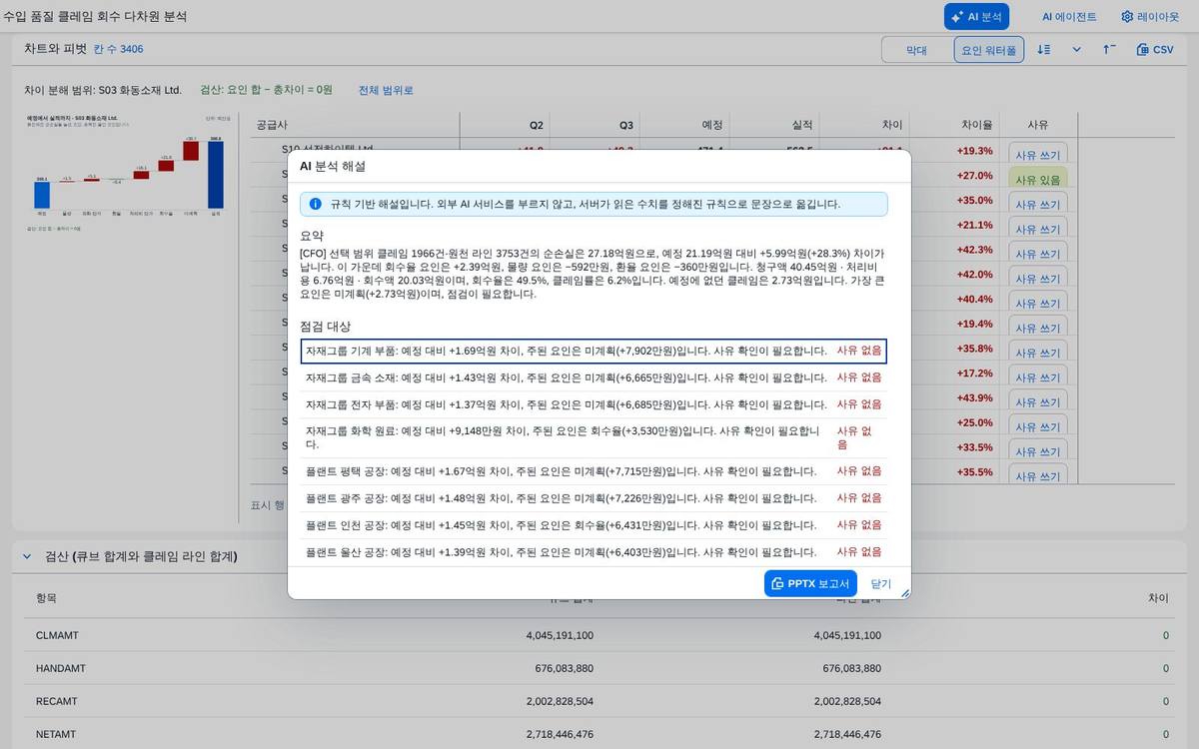Click 사유 쓰기 on the +43.9% row
The height and width of the screenshot is (749, 1199).
point(1038,402)
